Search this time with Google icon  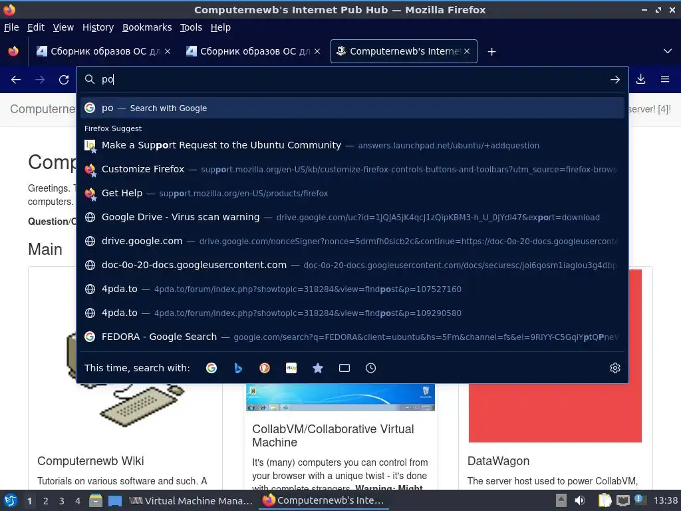pos(211,368)
